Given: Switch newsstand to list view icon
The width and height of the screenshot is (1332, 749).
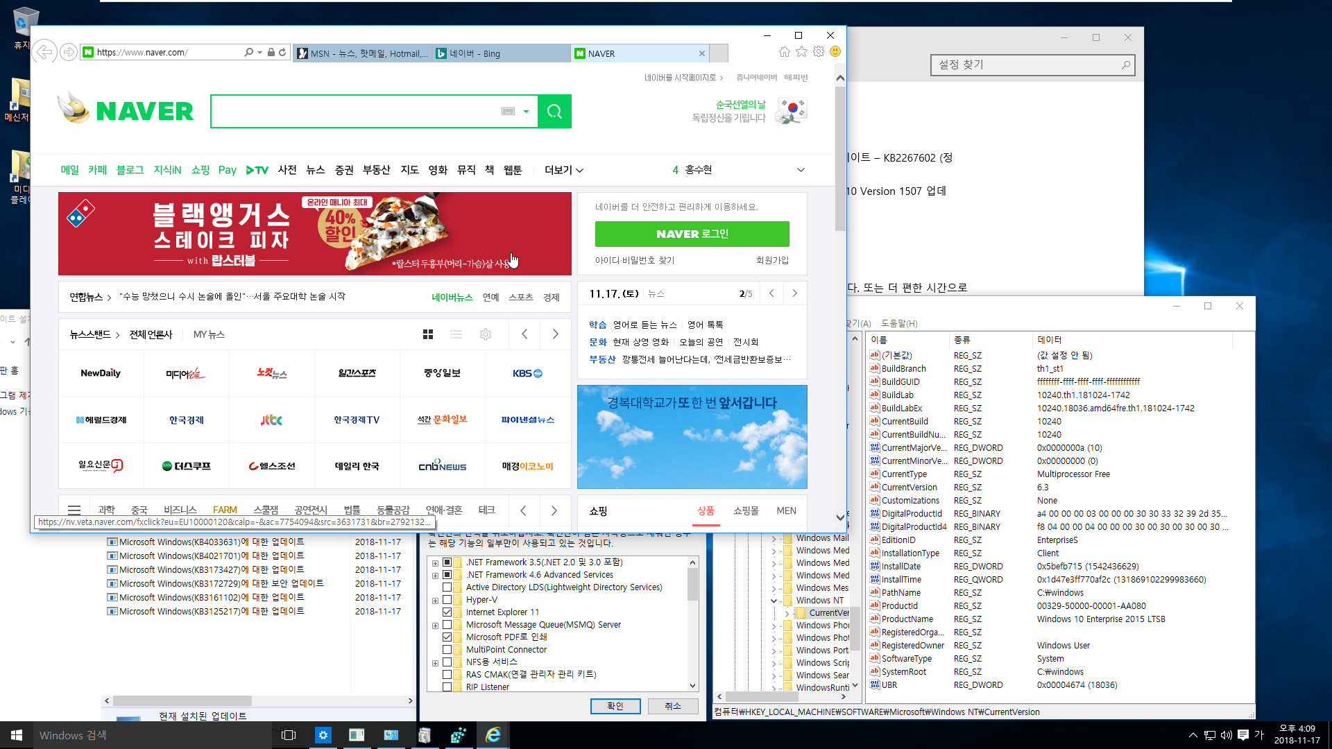Looking at the screenshot, I should pyautogui.click(x=456, y=334).
